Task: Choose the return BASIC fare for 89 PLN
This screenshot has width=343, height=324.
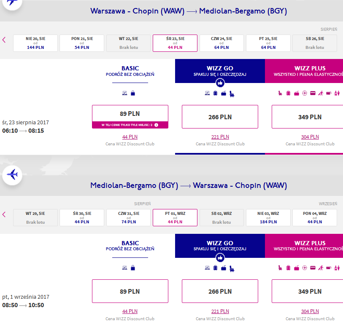Action: [x=130, y=291]
